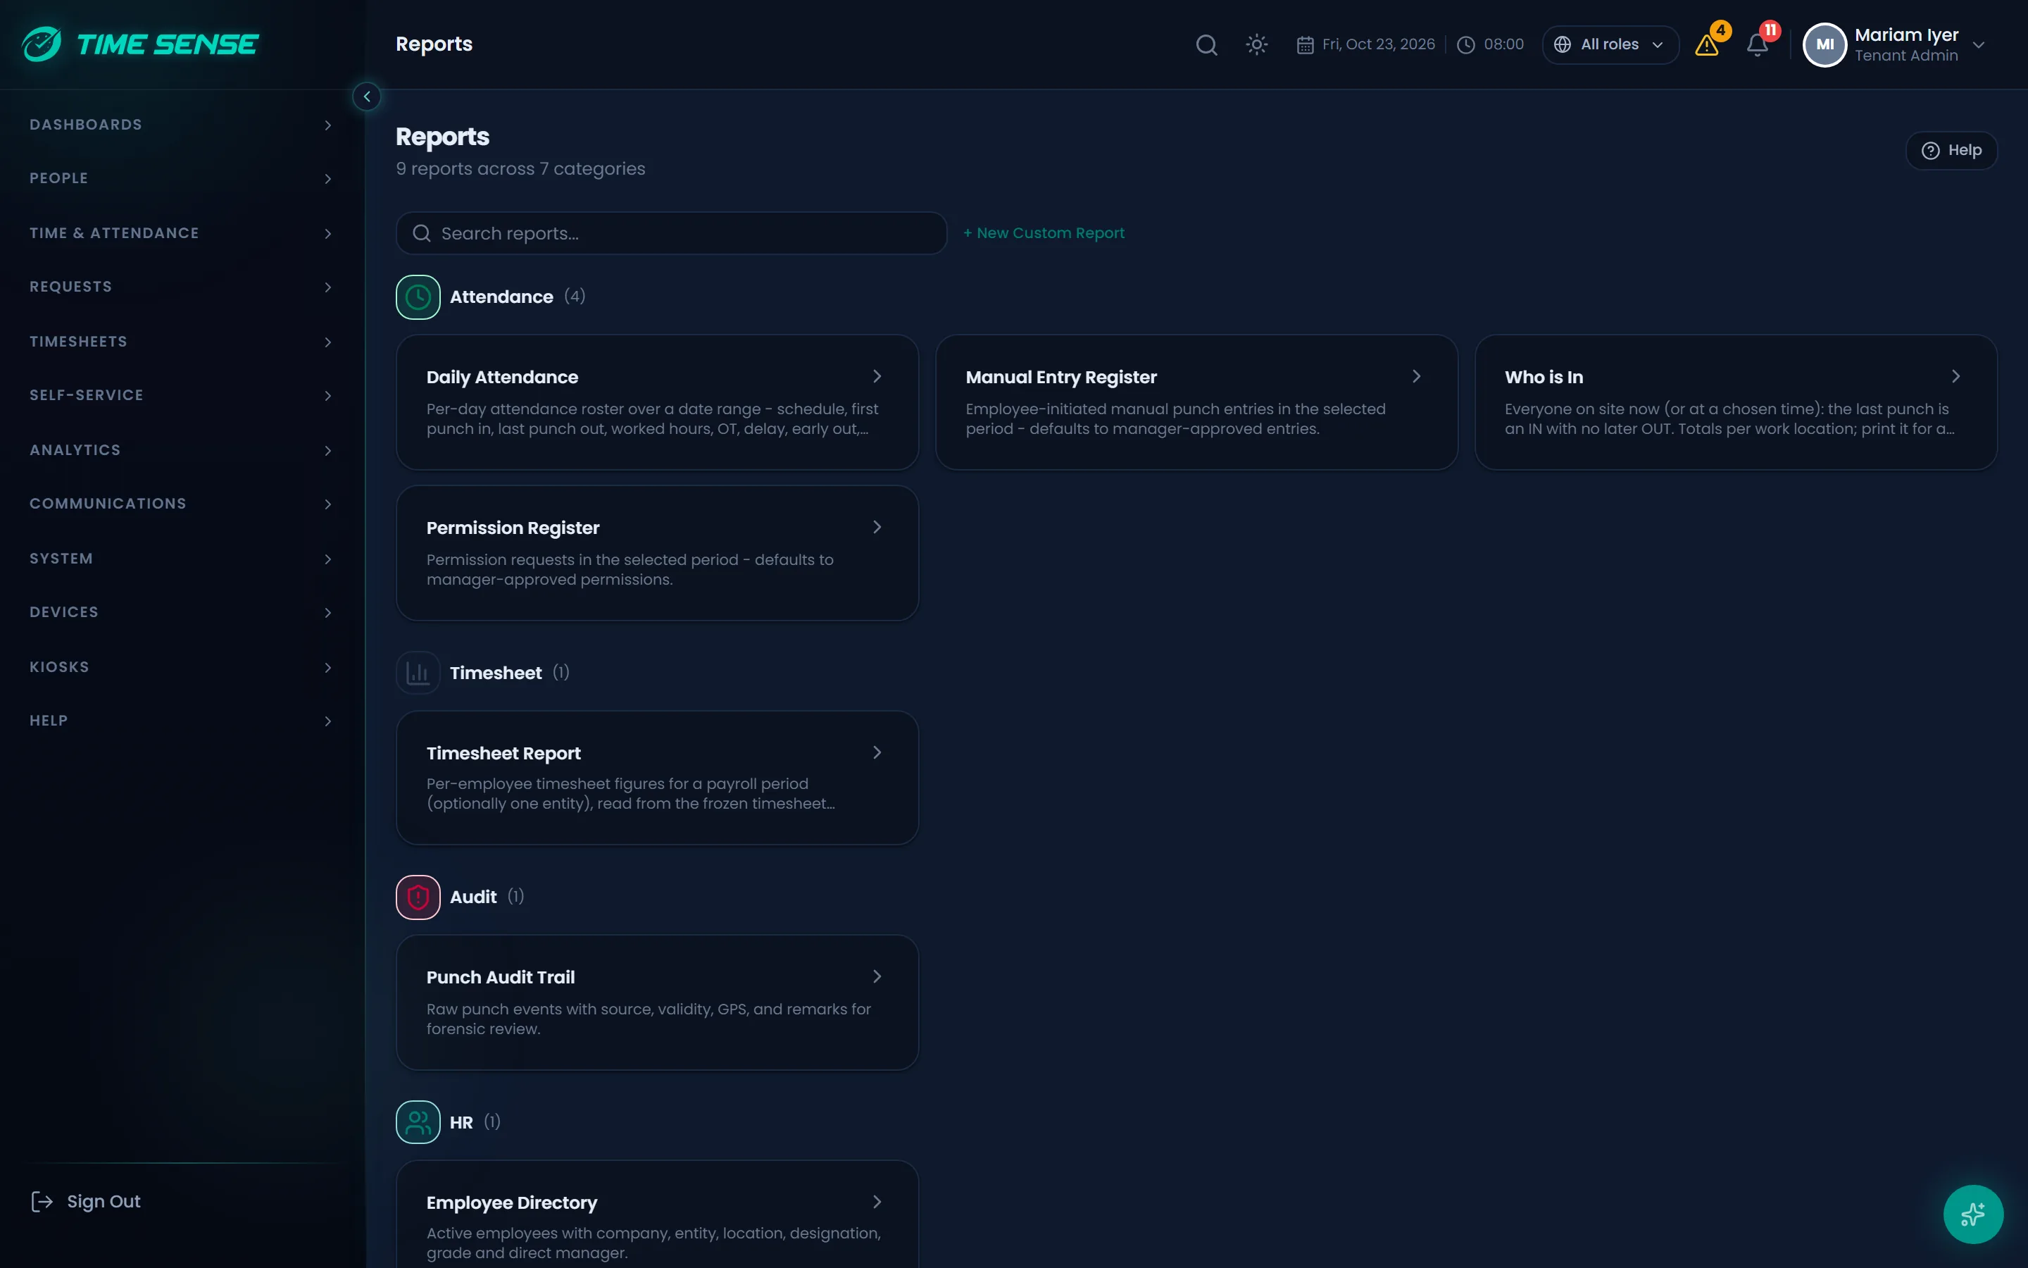The width and height of the screenshot is (2028, 1268).
Task: Expand the Mariam Iyer account menu chevron
Action: point(1979,44)
